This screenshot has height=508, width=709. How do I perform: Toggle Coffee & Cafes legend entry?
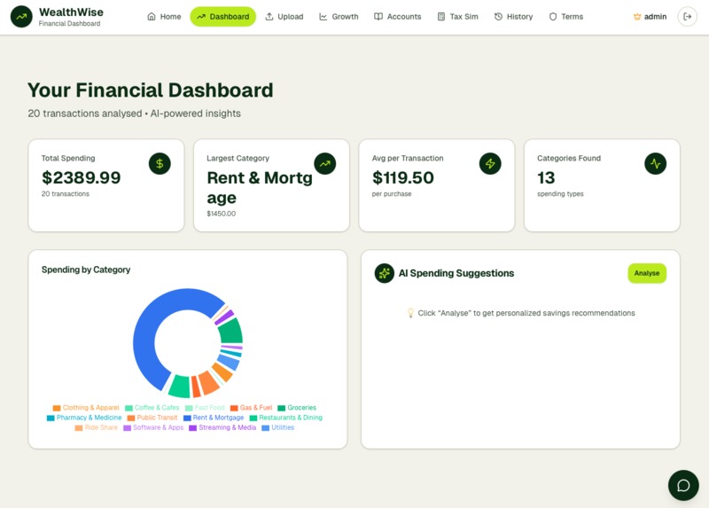152,408
